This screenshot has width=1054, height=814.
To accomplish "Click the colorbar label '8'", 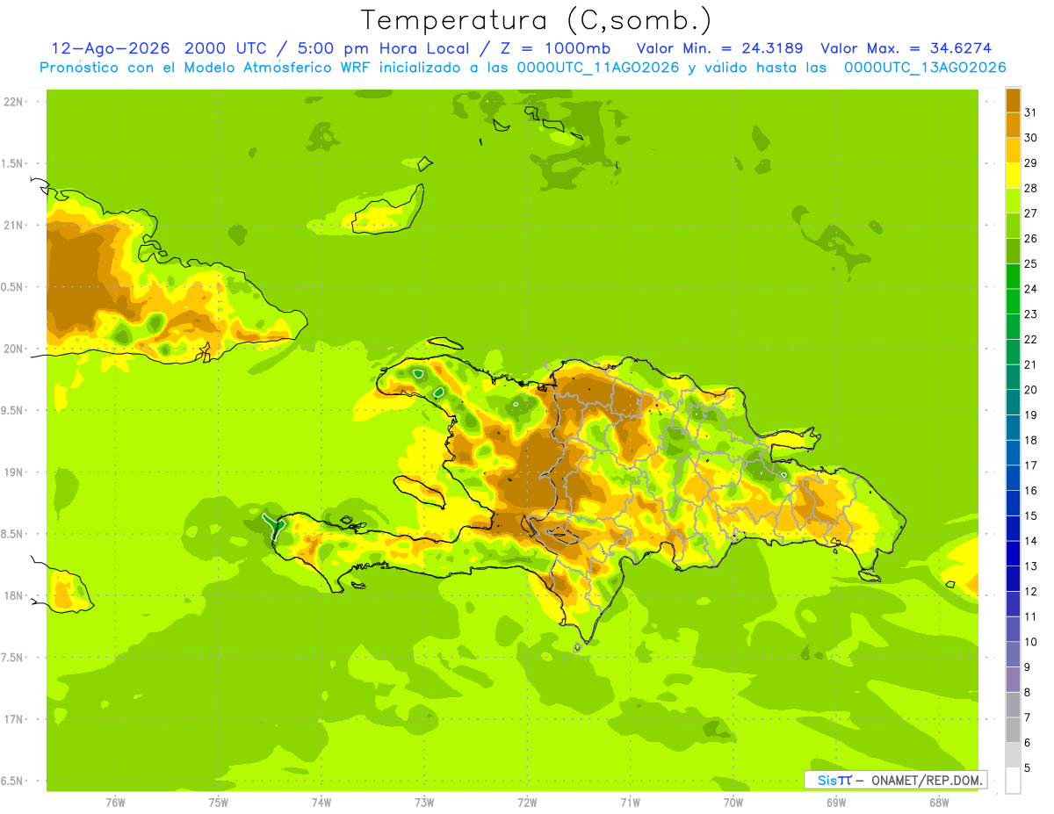I will click(1027, 692).
